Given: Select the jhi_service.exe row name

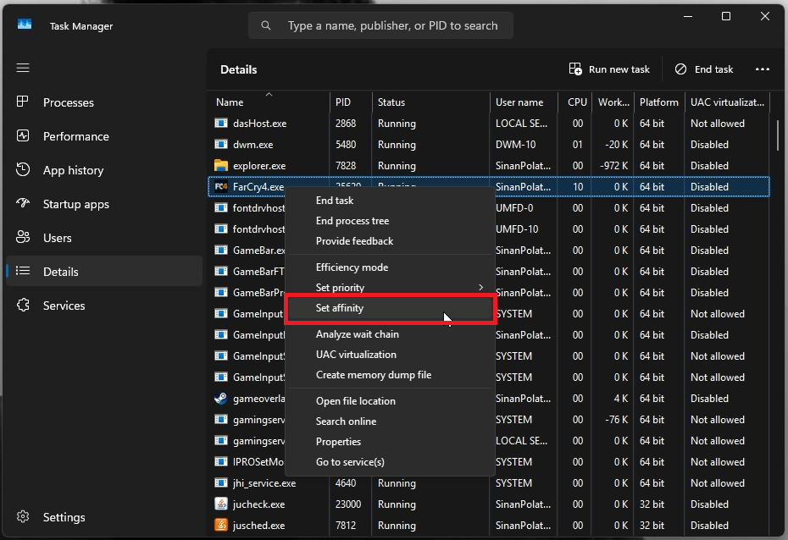Looking at the screenshot, I should [x=264, y=482].
